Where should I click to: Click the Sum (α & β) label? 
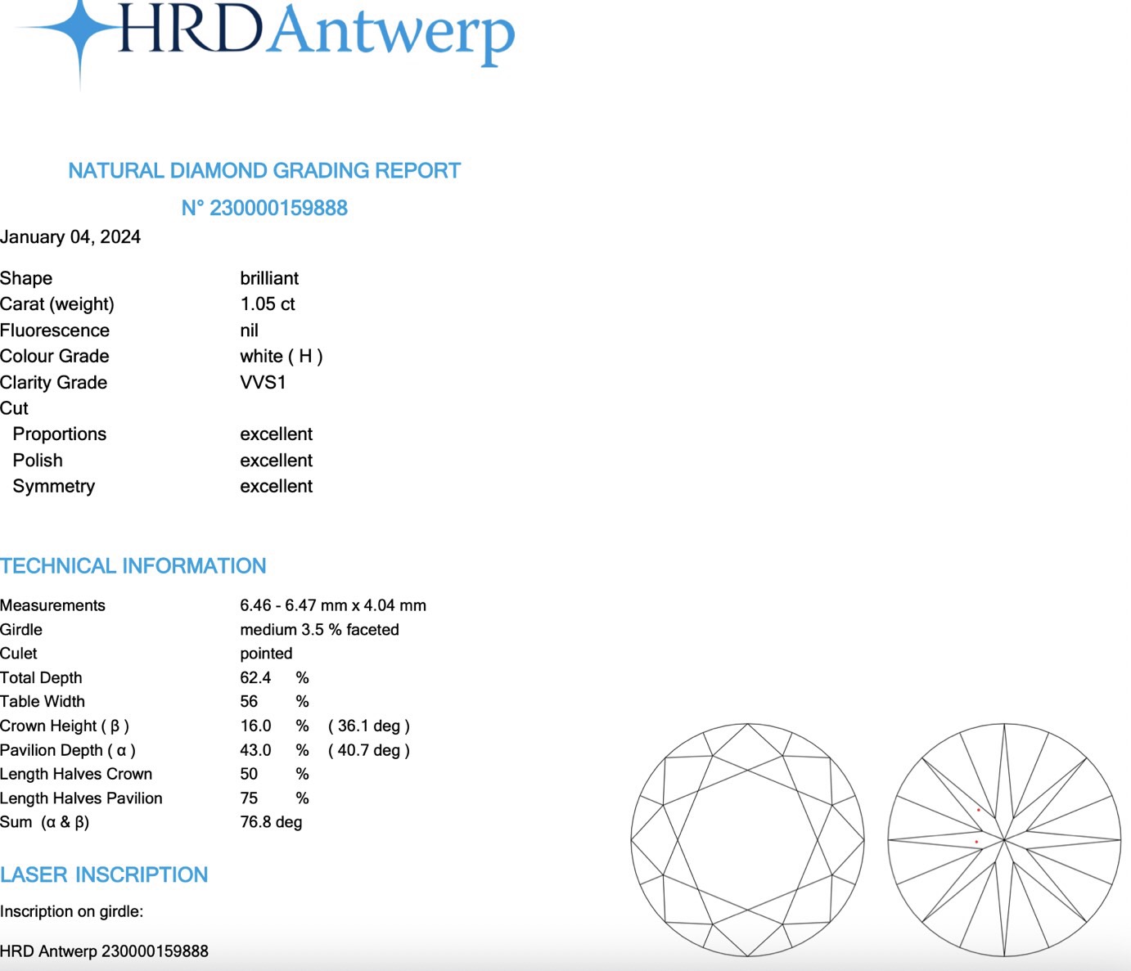click(45, 822)
